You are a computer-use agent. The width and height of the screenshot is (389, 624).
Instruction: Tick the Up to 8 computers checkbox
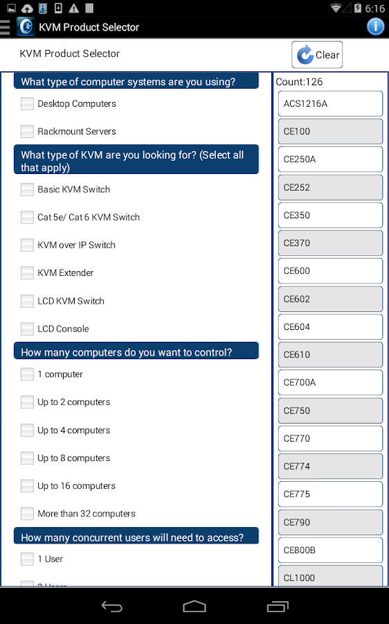pos(27,458)
